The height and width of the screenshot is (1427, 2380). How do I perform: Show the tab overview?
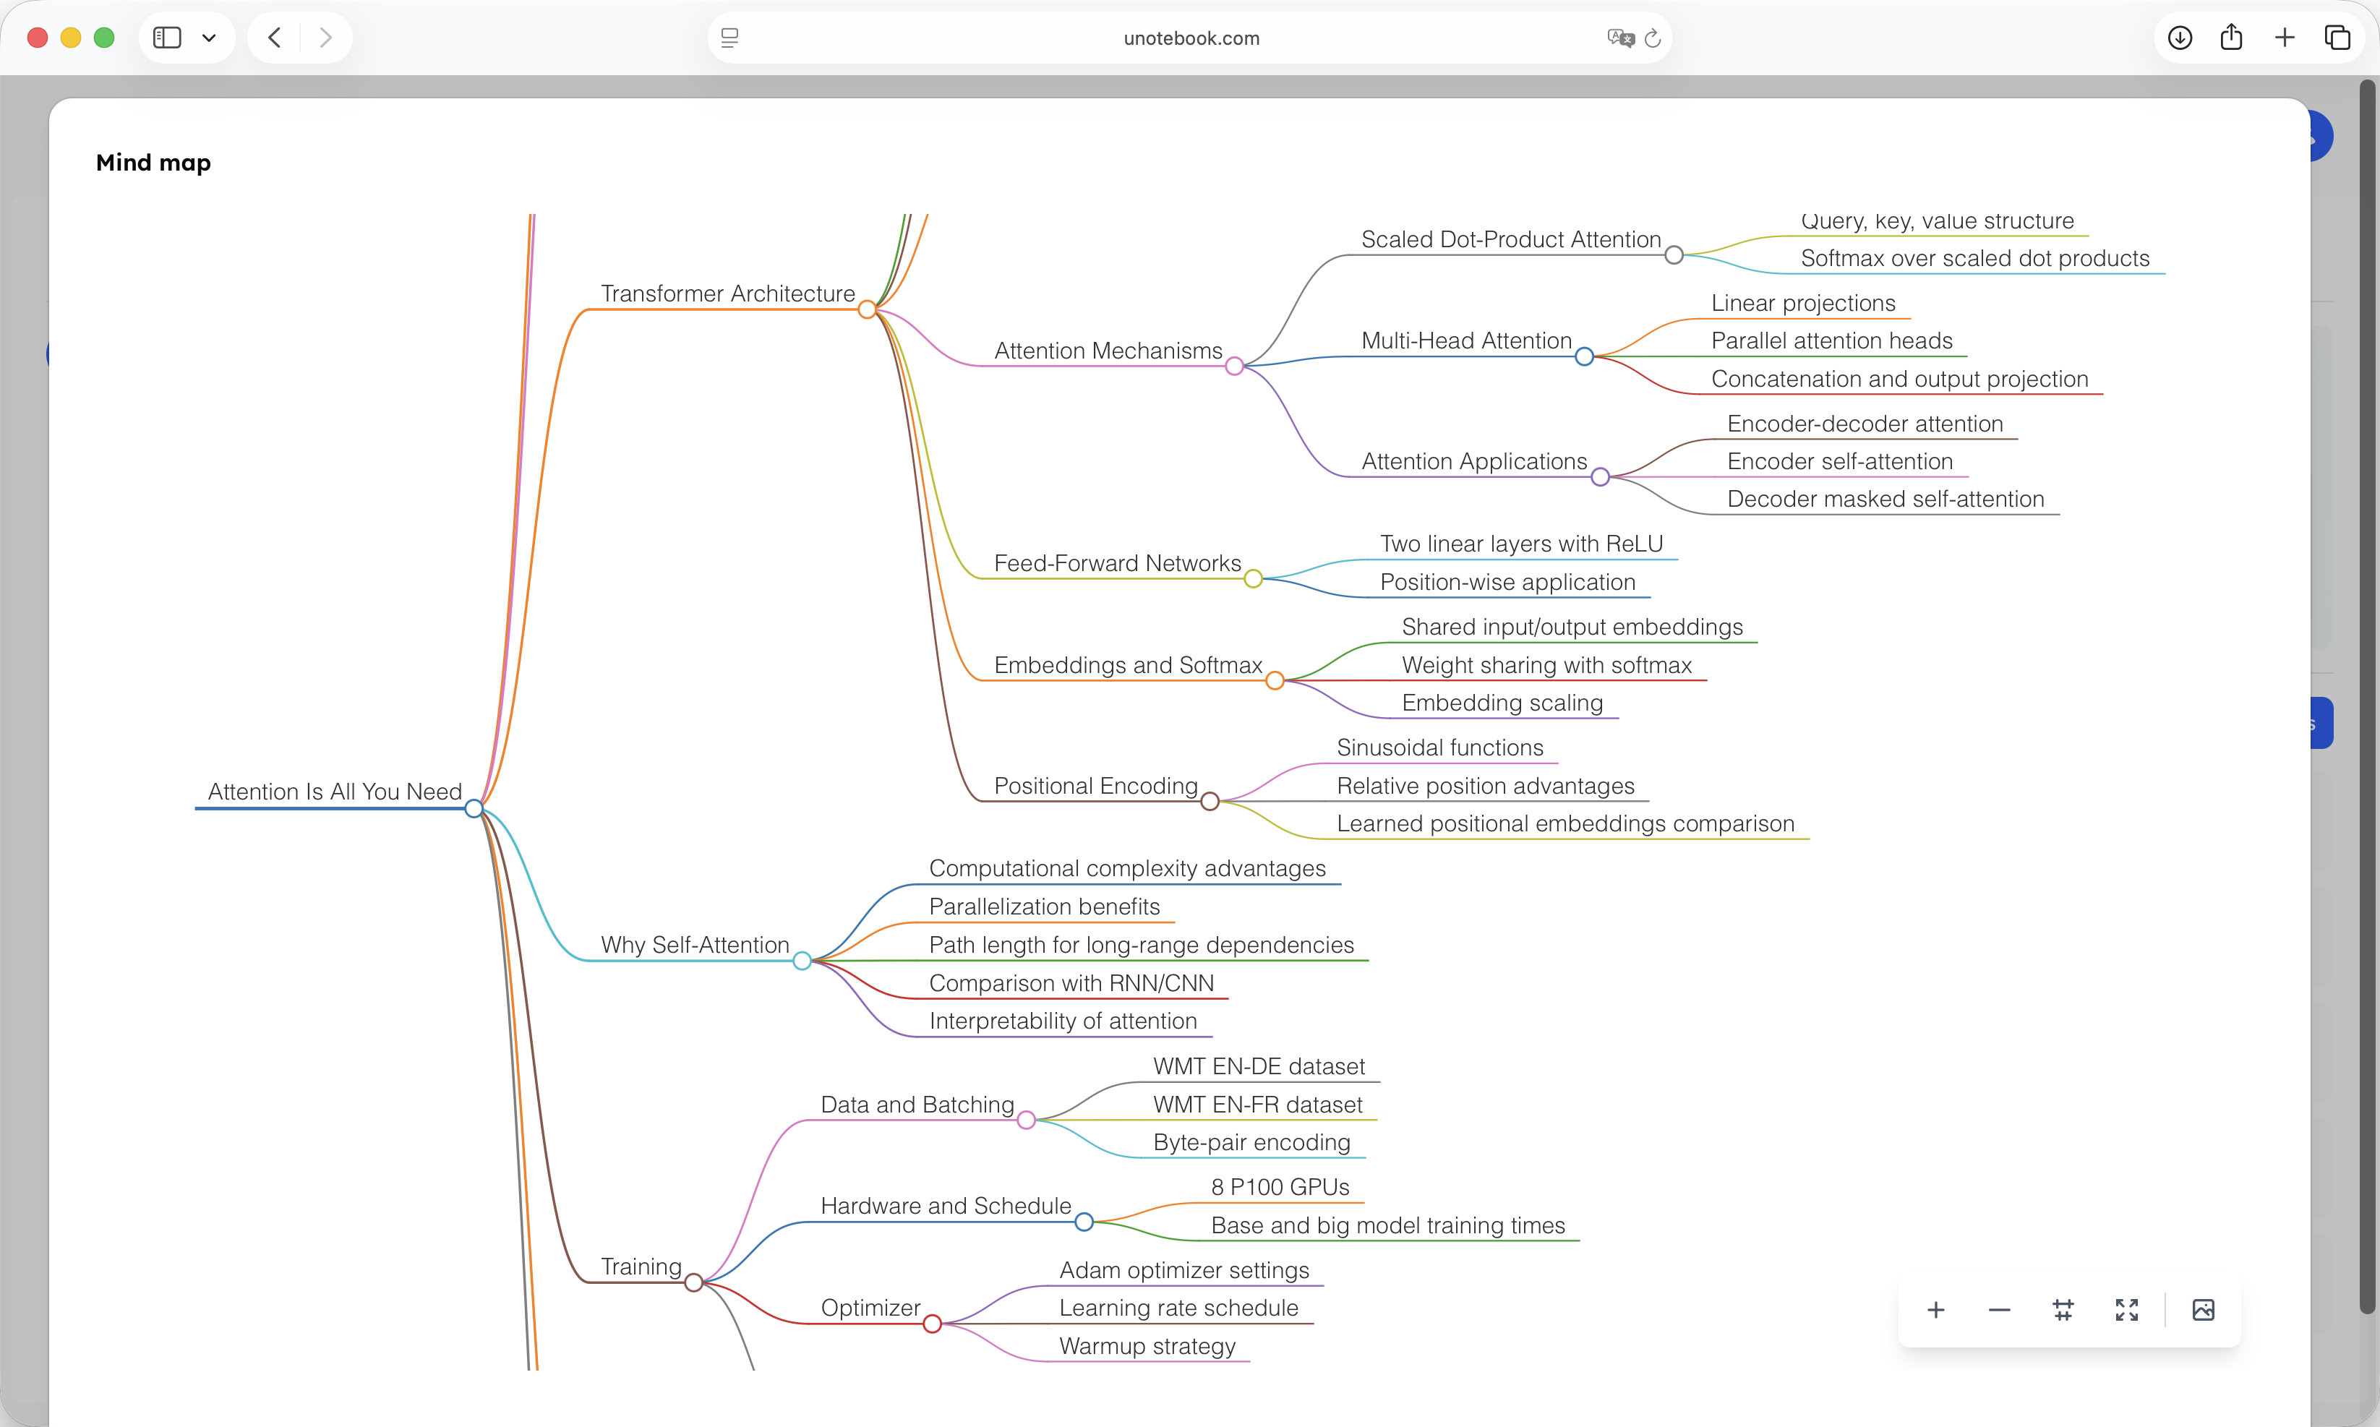[2337, 38]
